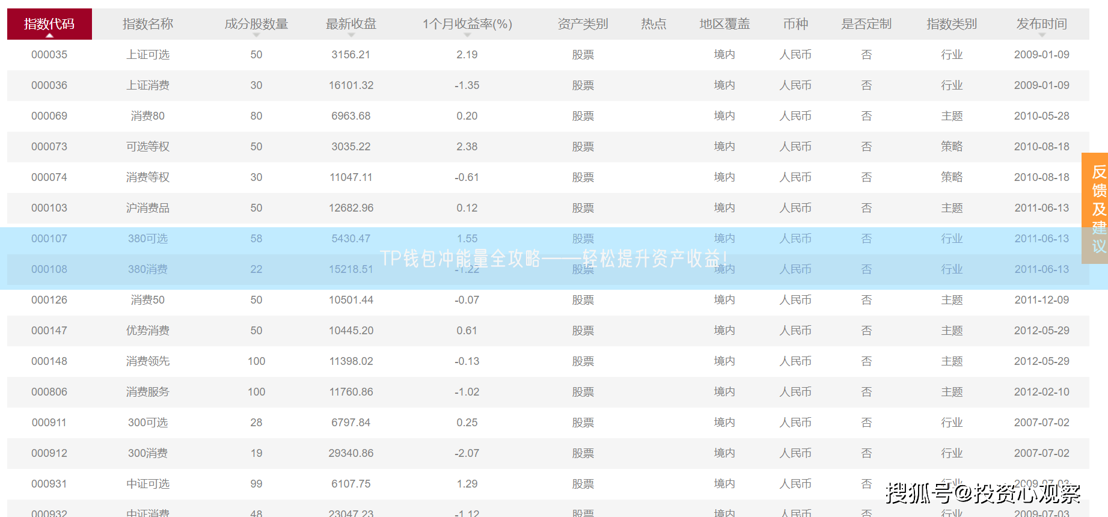
Task: Select closing value 29340.86
Action: [351, 453]
